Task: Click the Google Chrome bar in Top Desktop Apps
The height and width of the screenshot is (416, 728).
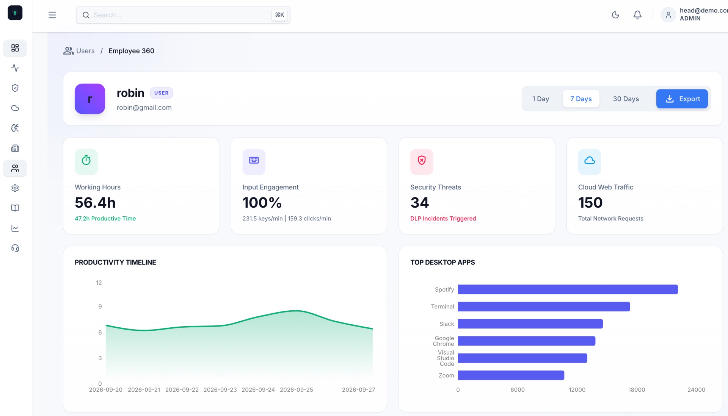Action: pos(527,341)
